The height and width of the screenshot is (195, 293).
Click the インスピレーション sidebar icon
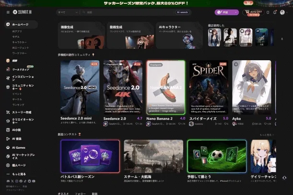pos(8,78)
